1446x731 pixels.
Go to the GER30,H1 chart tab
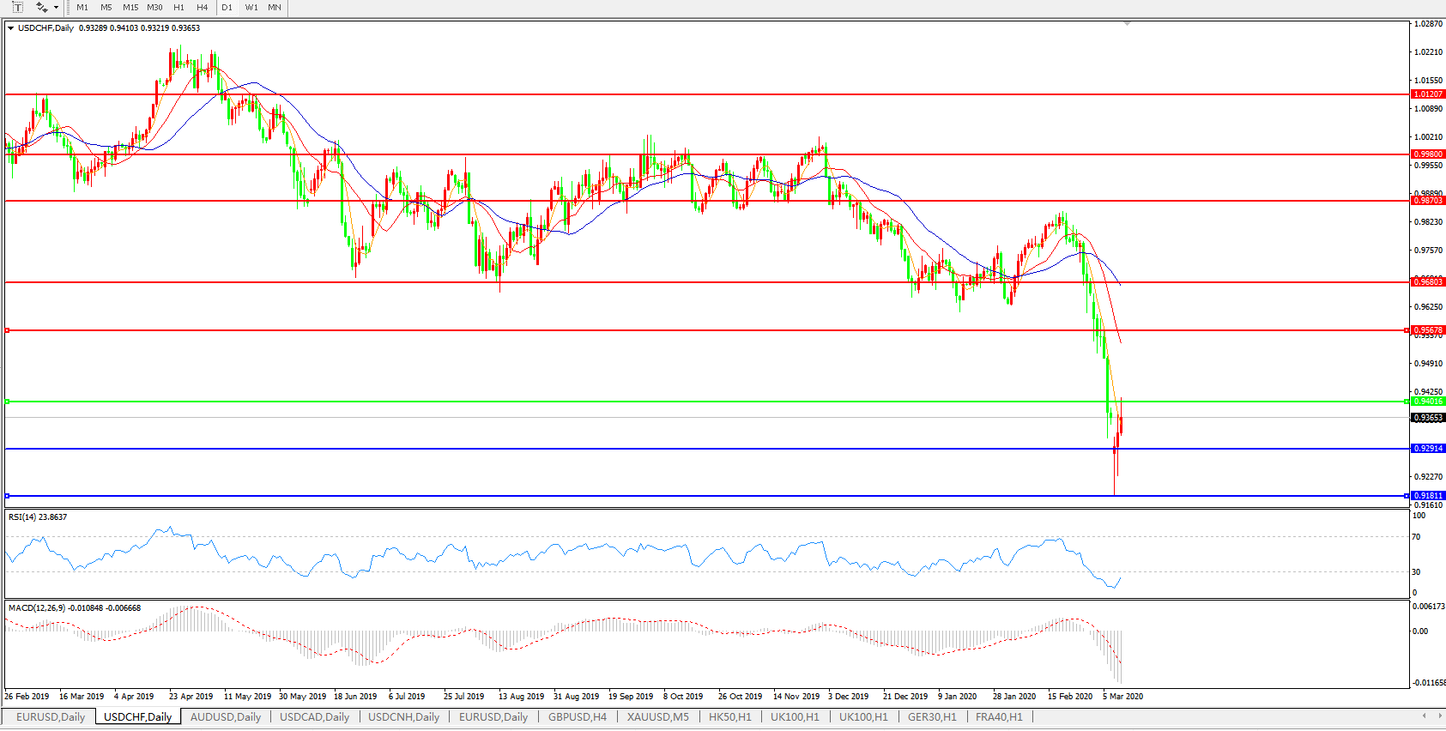[932, 717]
